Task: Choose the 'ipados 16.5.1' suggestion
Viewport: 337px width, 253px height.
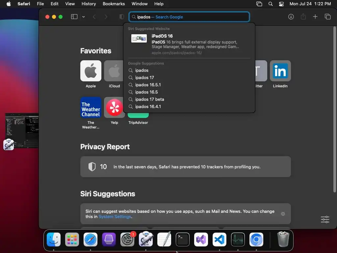Action: (189, 85)
